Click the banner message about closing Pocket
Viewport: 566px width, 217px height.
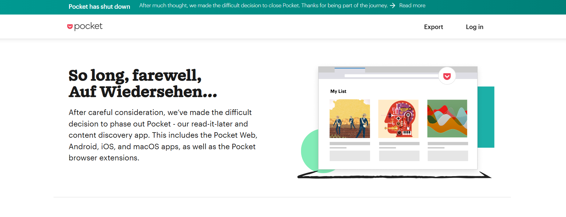[263, 5]
